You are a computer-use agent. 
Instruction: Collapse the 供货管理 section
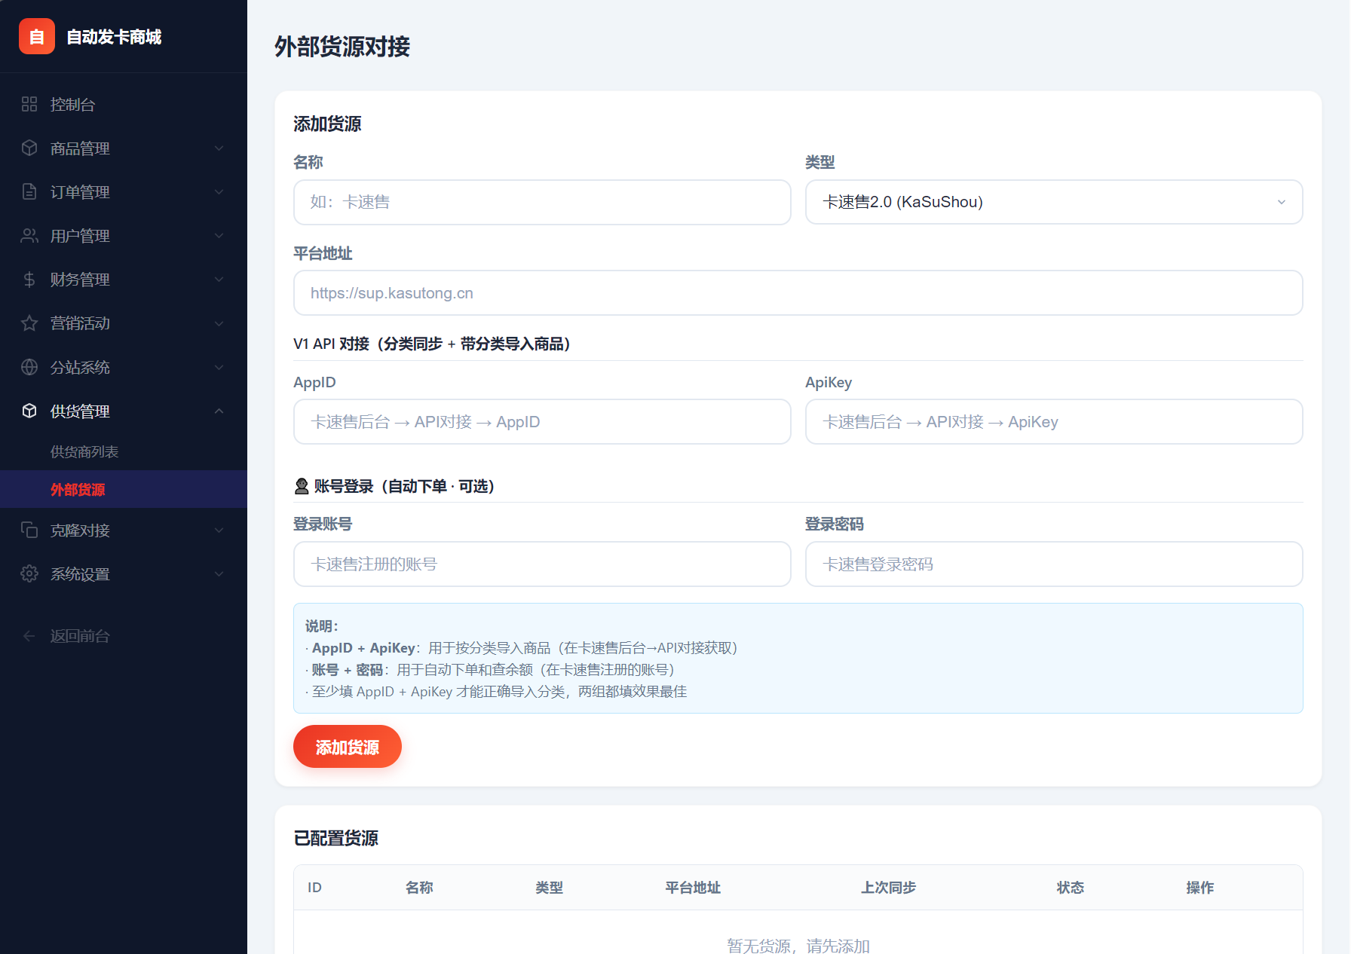219,411
